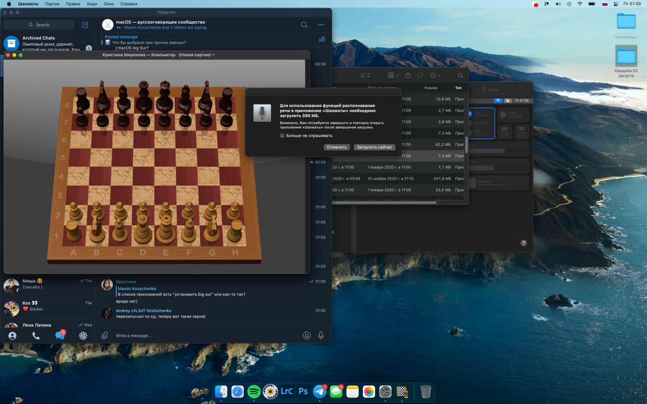Open Control Center from the menu bar
The width and height of the screenshot is (647, 404).
(616, 4)
